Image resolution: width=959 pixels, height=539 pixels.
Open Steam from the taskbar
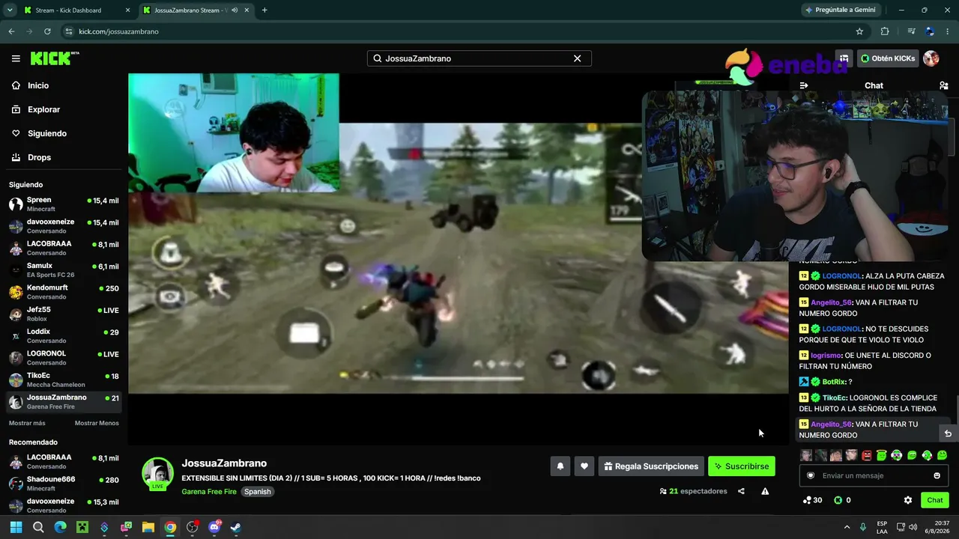[235, 527]
